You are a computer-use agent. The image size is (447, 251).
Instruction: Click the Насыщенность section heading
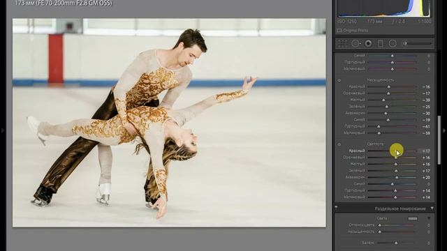381,80
